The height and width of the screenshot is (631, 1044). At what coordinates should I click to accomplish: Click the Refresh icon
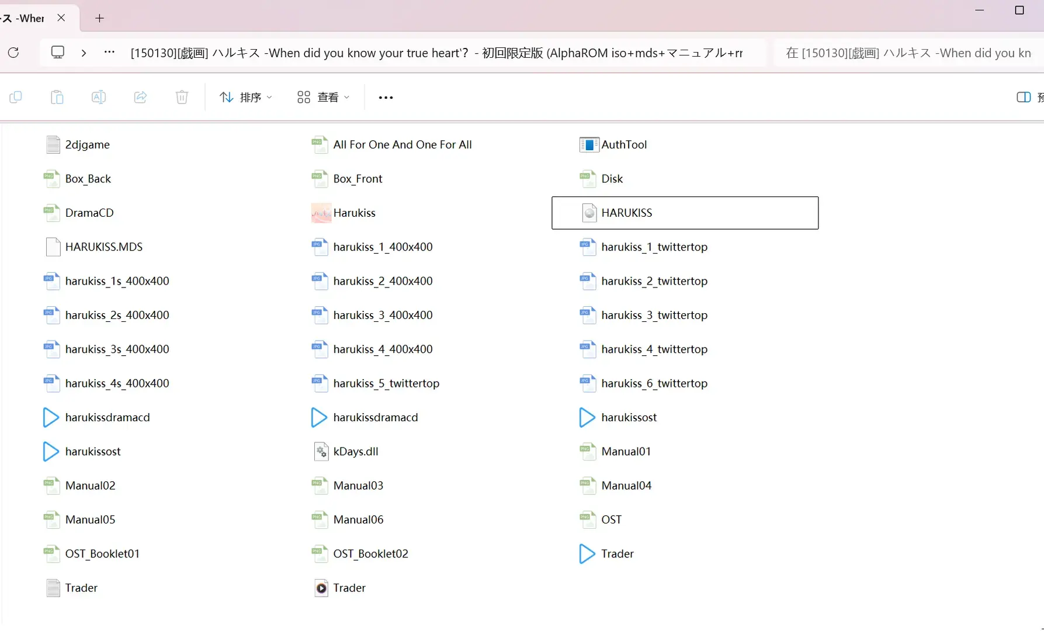[x=13, y=53]
